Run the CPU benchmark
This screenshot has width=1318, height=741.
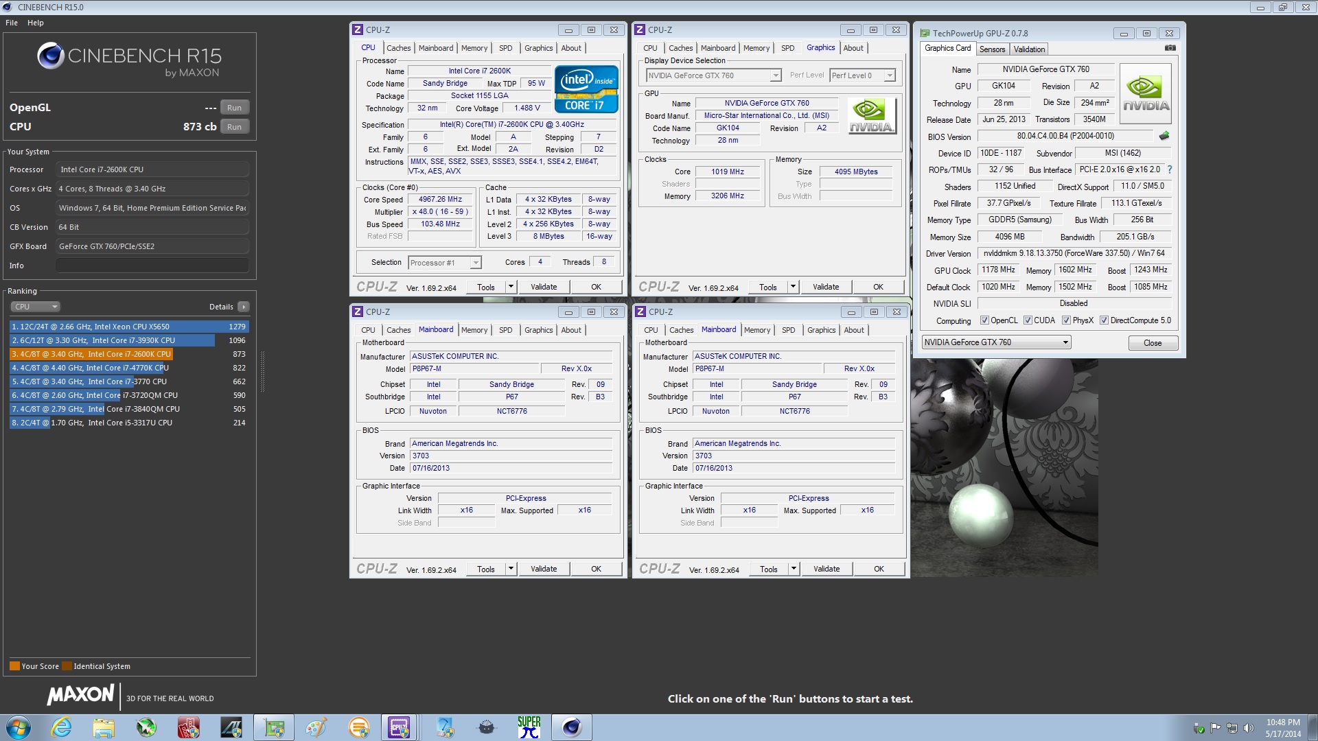[x=234, y=127]
